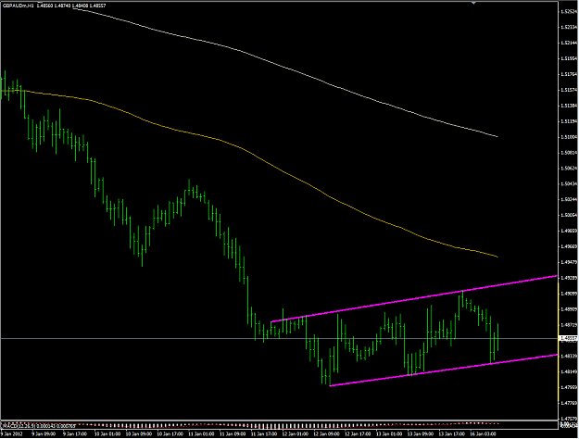Click the '9 Jan 09:00' time axis label
The height and width of the screenshot is (439, 579).
tap(44, 434)
